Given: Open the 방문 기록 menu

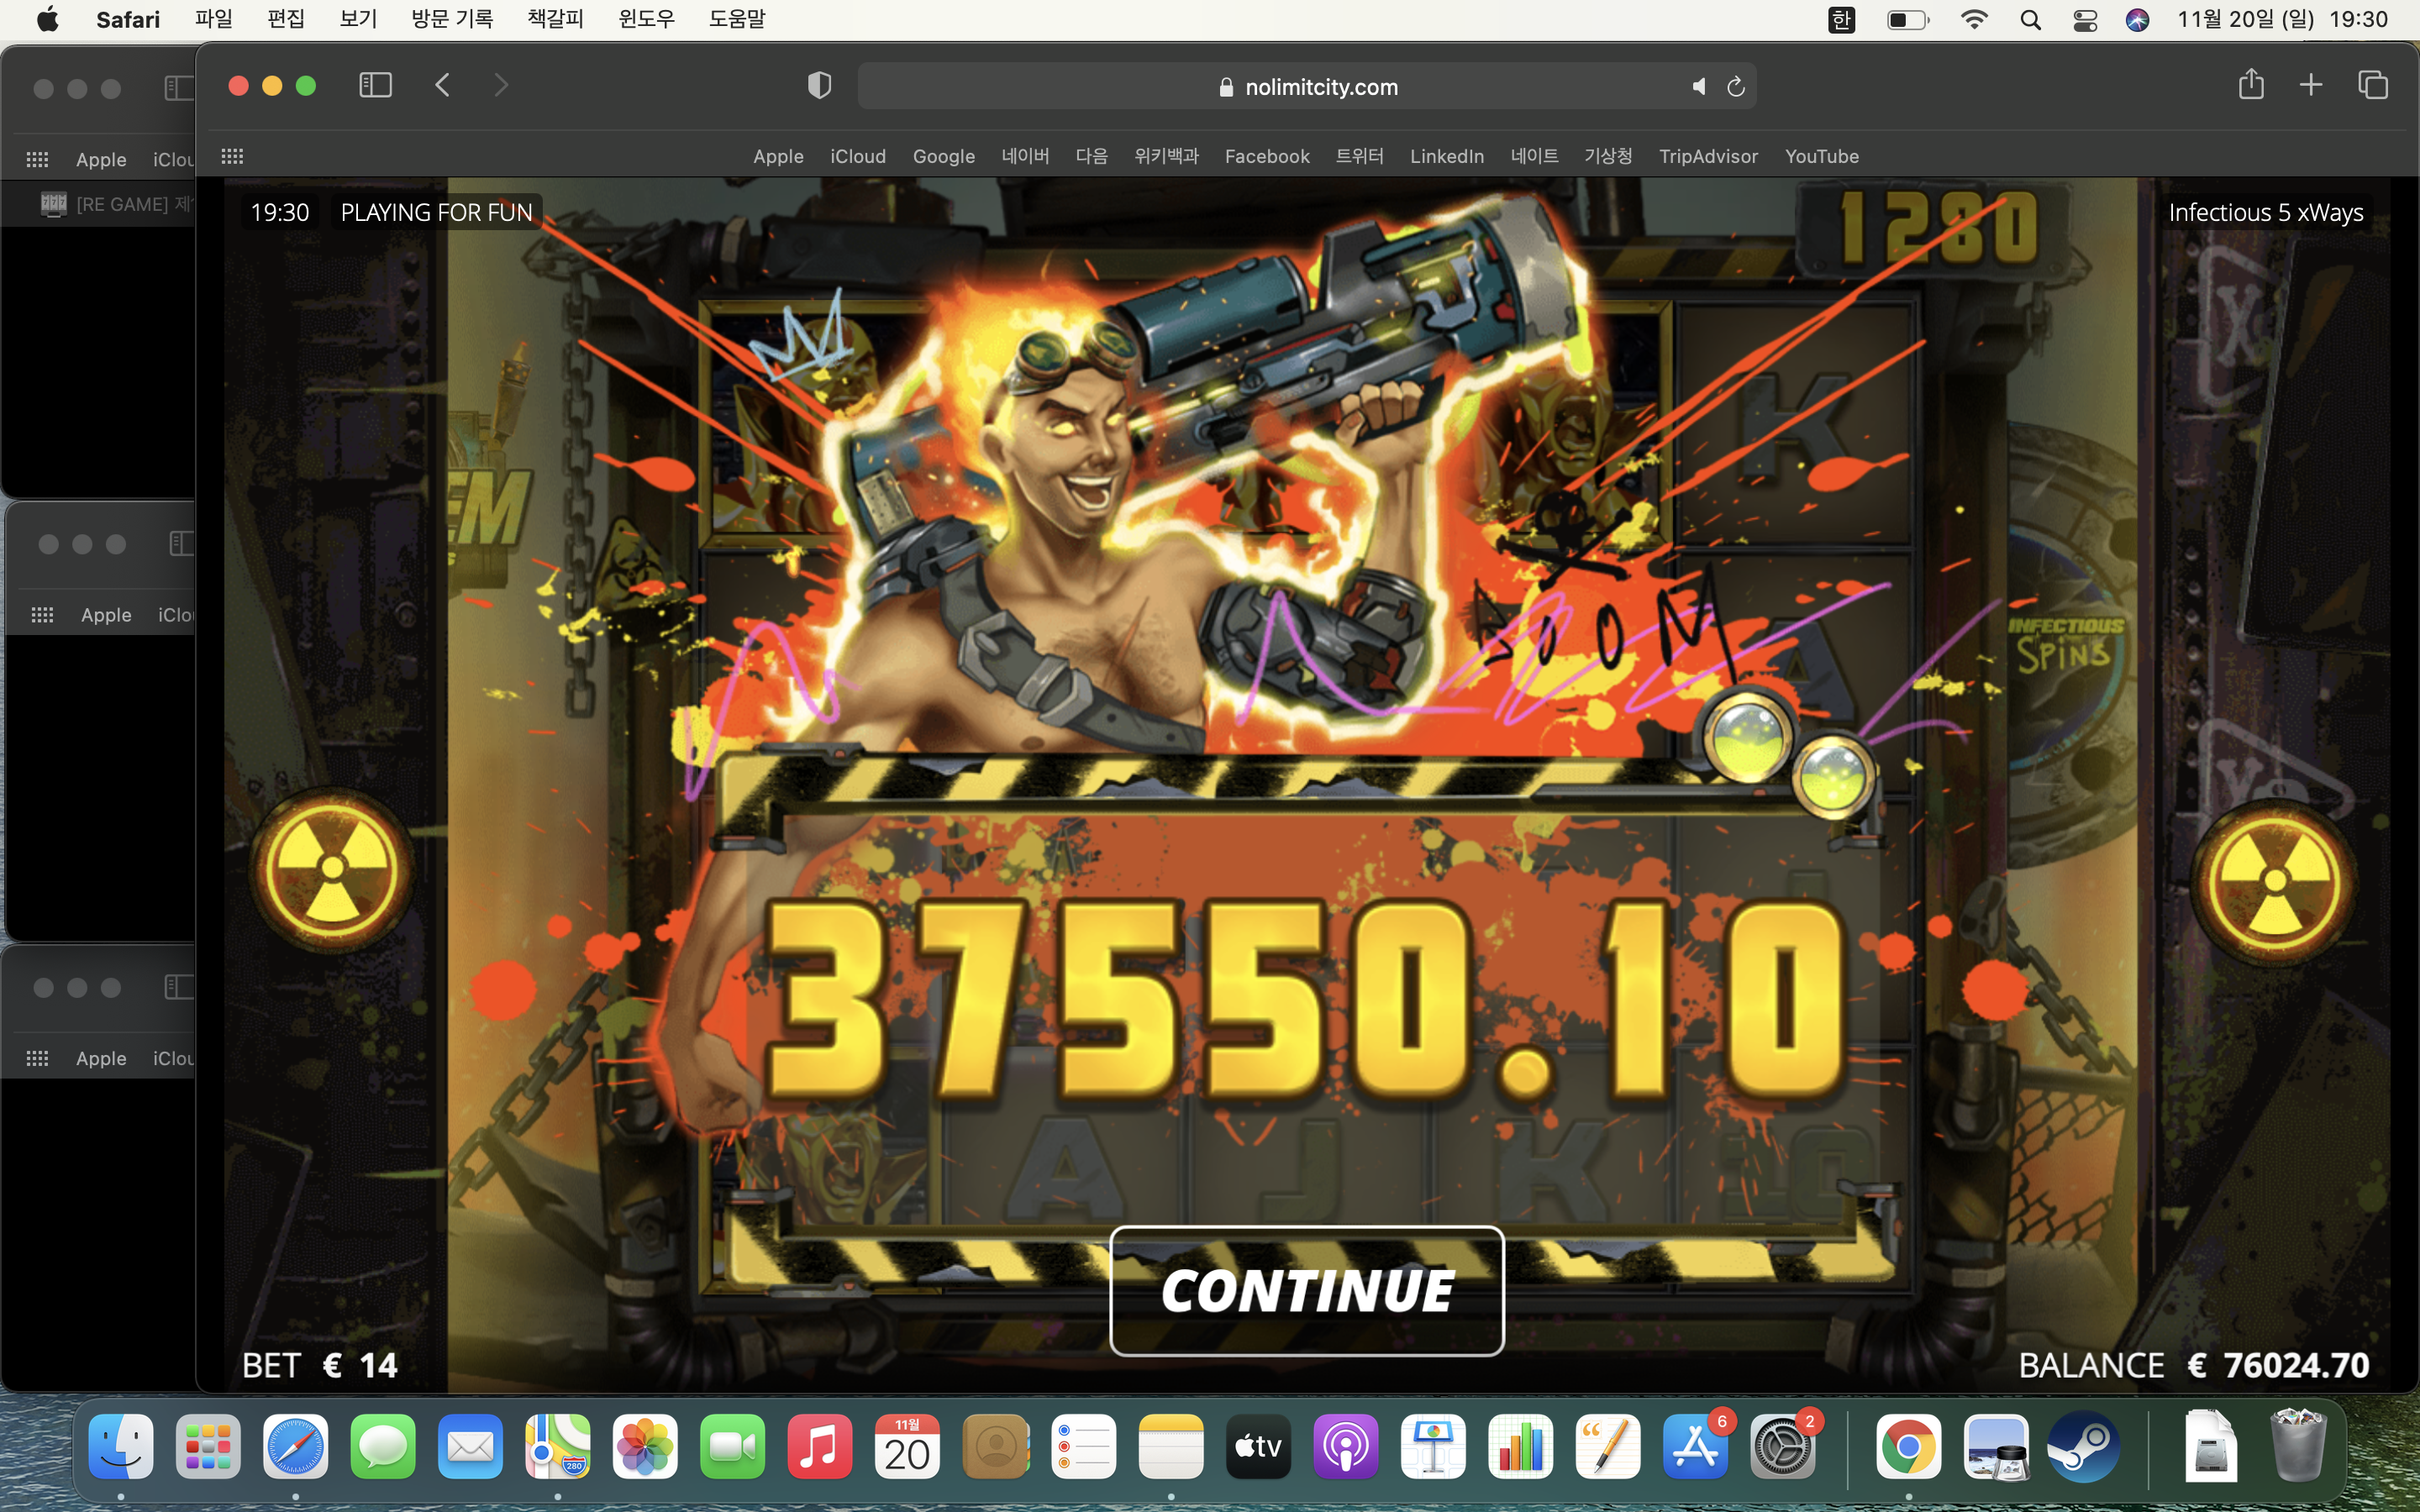Looking at the screenshot, I should pos(452,19).
